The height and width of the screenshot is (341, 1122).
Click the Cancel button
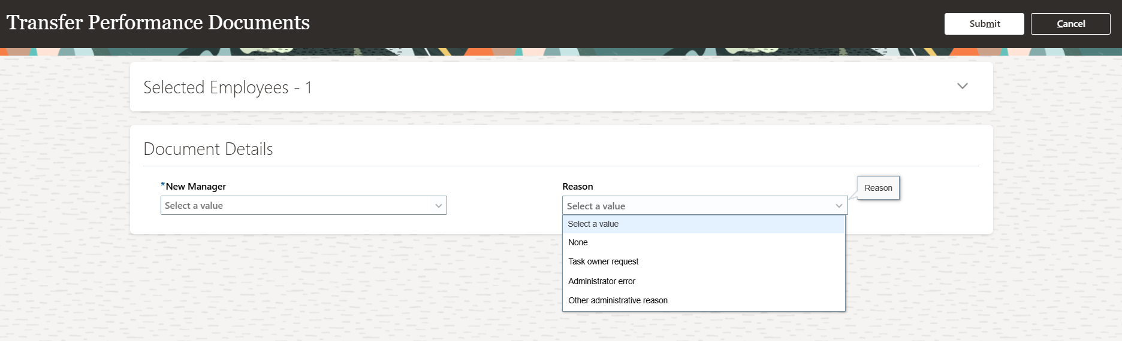point(1070,24)
